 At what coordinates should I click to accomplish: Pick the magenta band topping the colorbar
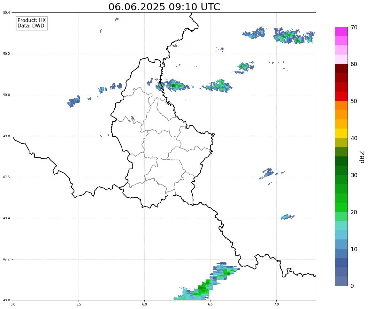click(341, 32)
